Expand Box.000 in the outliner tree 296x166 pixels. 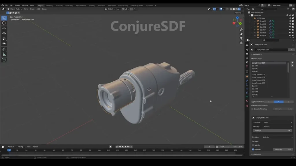[255, 21]
